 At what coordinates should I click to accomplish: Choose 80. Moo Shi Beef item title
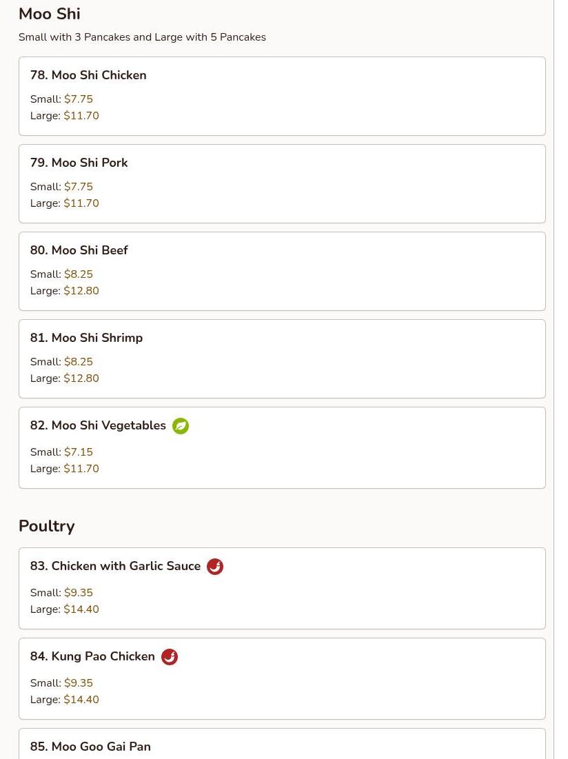pyautogui.click(x=79, y=250)
